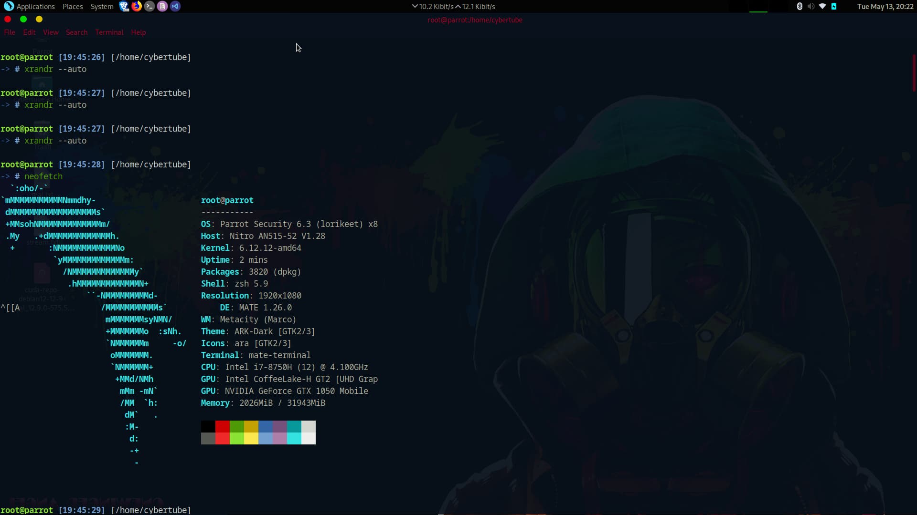Click the 'Theme: ARK-Dark [GTK2/3]' line

(x=258, y=331)
